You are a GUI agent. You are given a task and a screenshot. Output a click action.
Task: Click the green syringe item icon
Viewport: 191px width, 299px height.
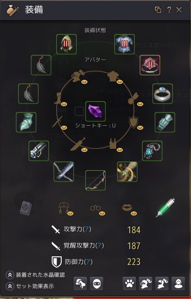point(165,207)
